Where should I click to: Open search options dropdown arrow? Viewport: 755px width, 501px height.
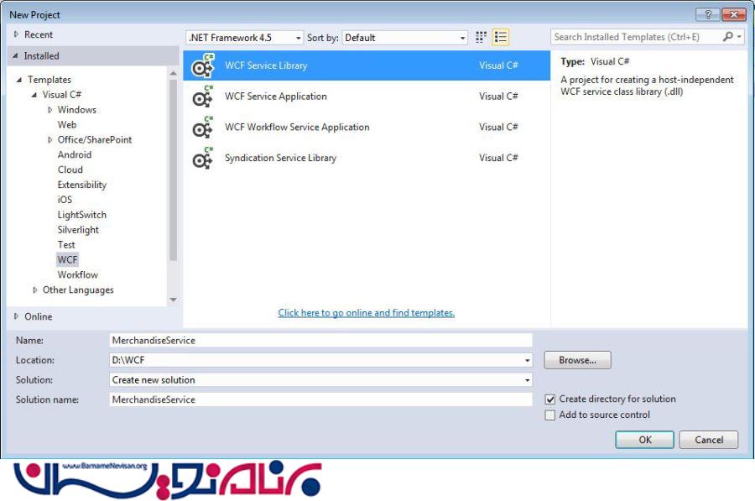click(x=739, y=37)
